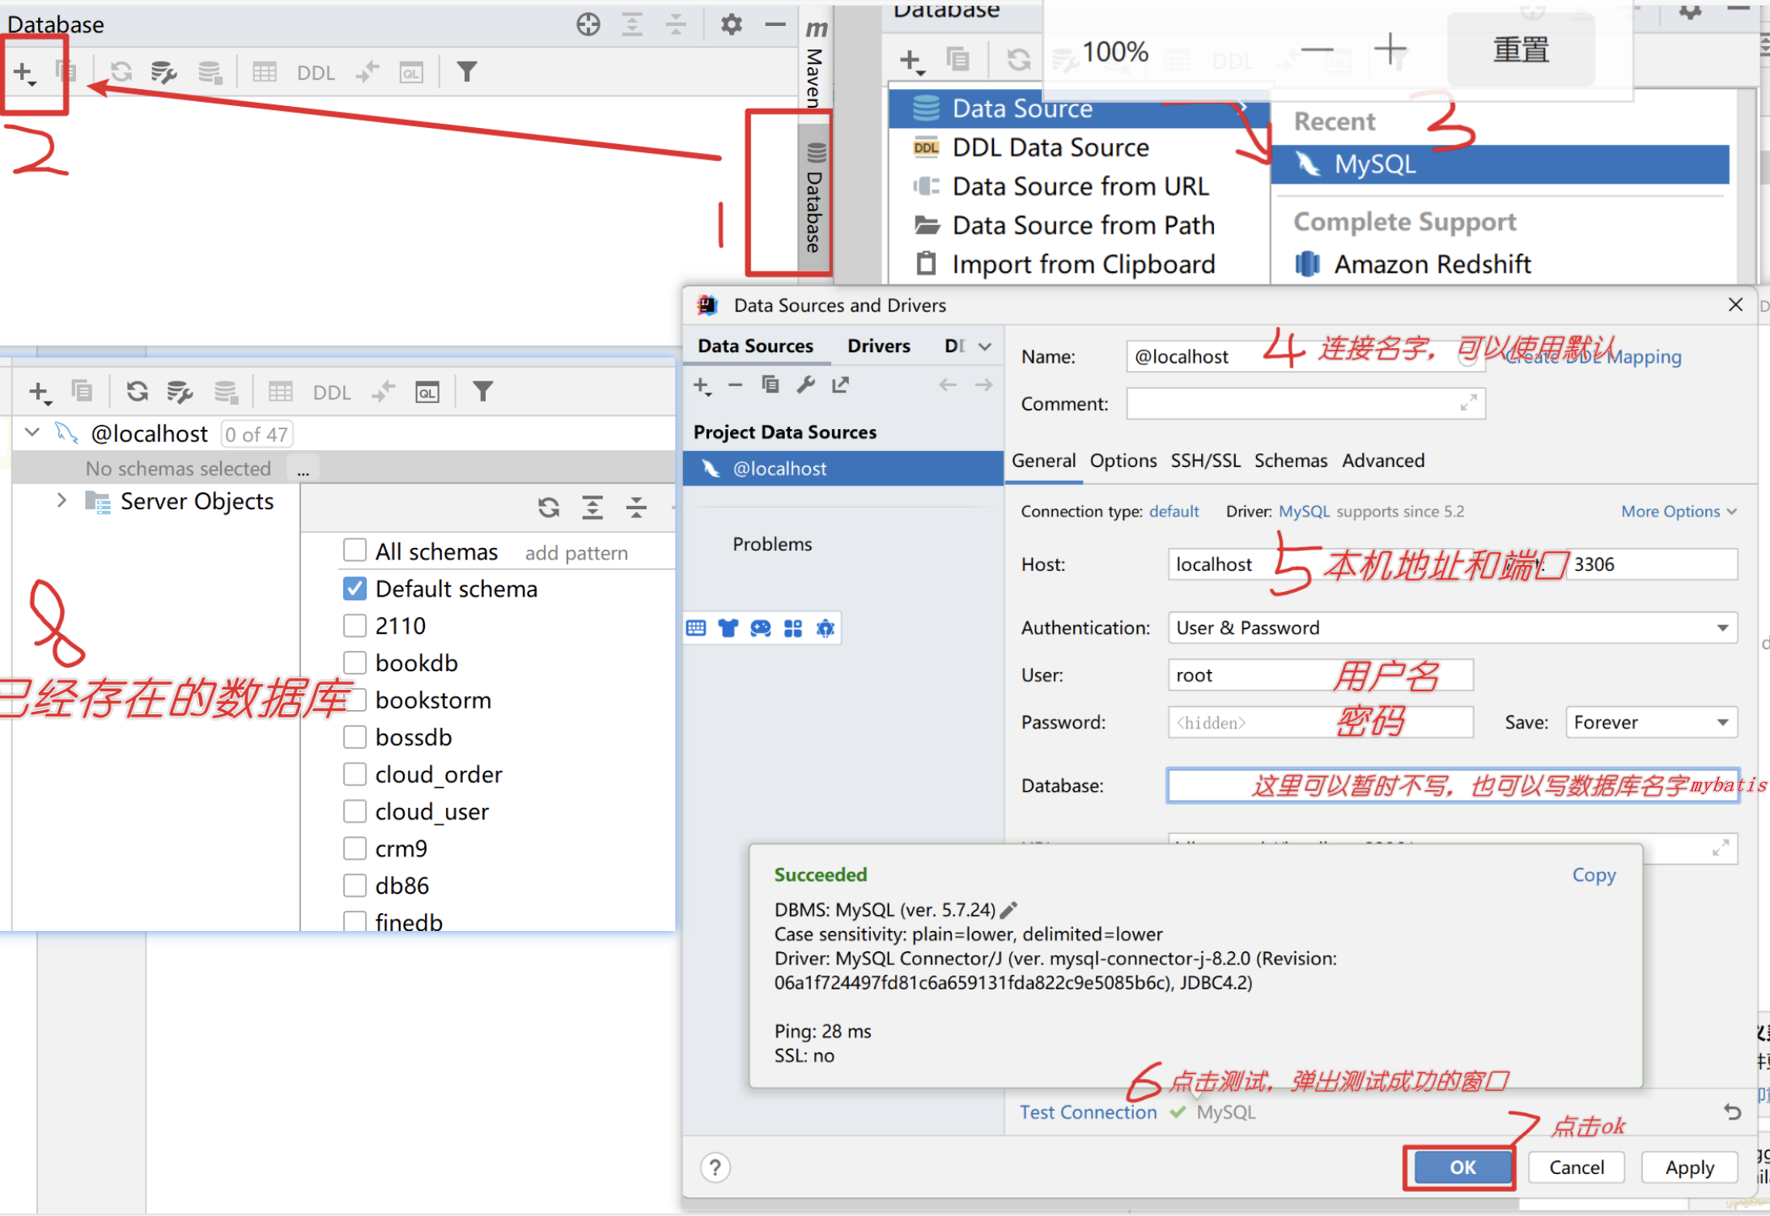Switch to the Options tab

[x=1123, y=461]
